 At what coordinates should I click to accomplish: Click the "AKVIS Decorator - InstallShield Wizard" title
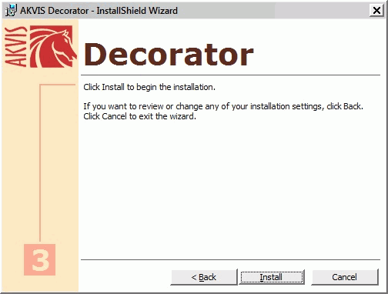coord(99,11)
